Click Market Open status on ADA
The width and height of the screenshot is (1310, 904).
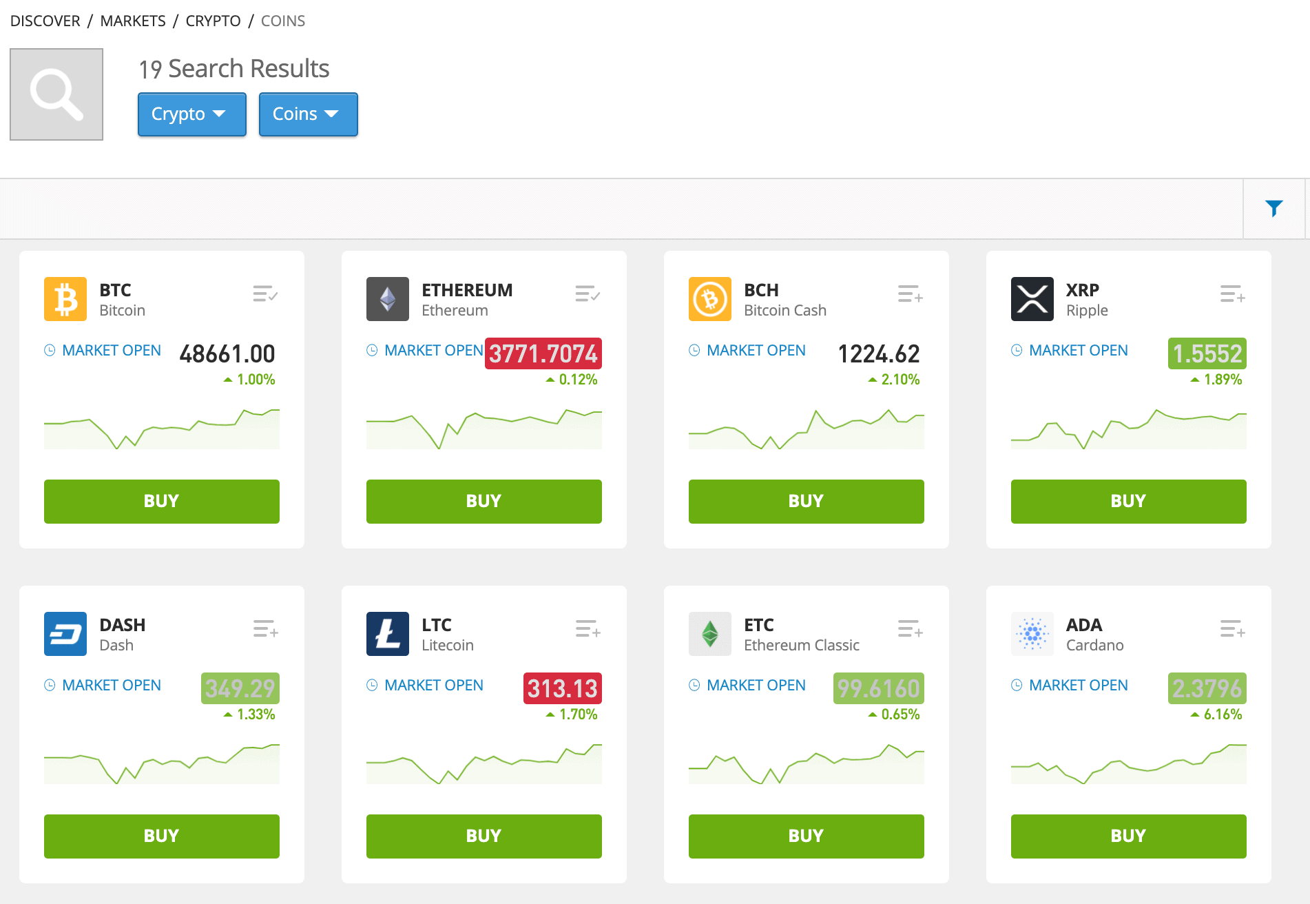1070,686
